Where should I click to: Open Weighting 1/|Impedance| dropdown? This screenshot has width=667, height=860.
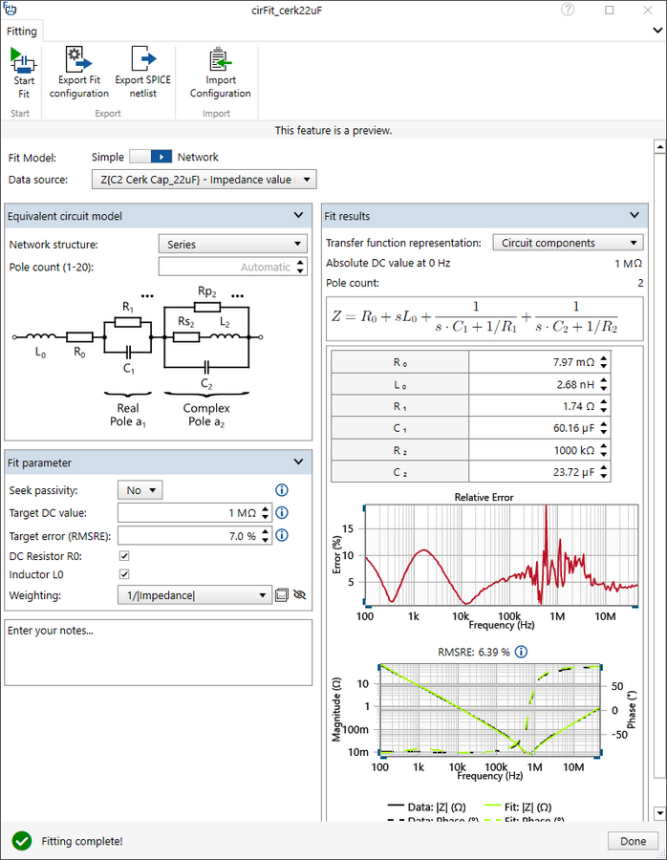click(x=195, y=595)
